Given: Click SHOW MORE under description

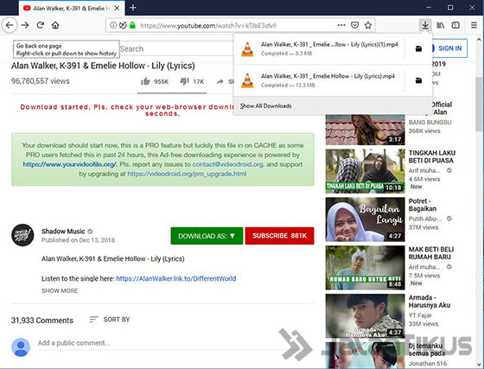Looking at the screenshot, I should click(x=60, y=290).
